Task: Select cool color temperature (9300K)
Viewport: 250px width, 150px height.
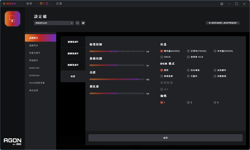Action: click(x=215, y=51)
